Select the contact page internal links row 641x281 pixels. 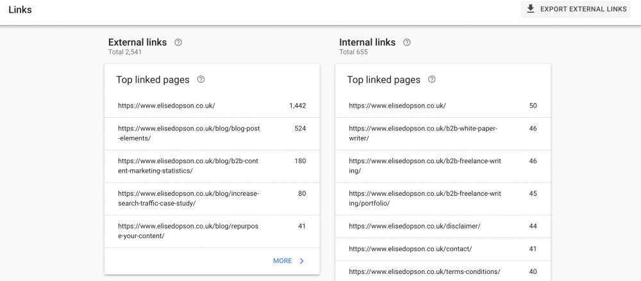coord(442,248)
